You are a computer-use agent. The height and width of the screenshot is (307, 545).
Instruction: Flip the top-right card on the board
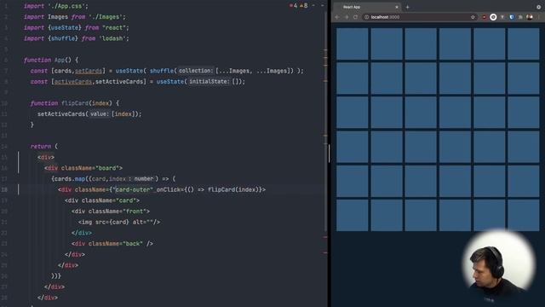coord(524,43)
